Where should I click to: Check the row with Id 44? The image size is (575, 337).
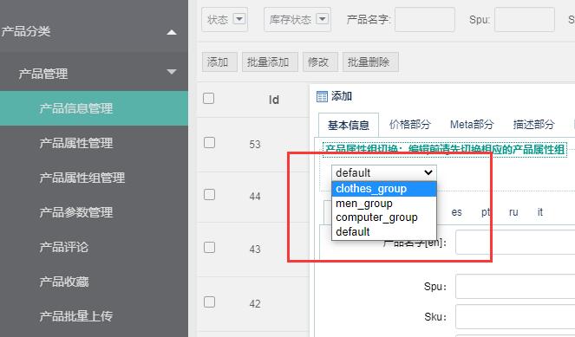tap(209, 195)
